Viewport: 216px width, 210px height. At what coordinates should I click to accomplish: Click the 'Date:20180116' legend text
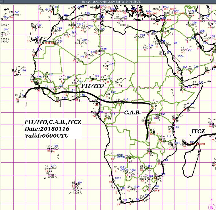47,129
